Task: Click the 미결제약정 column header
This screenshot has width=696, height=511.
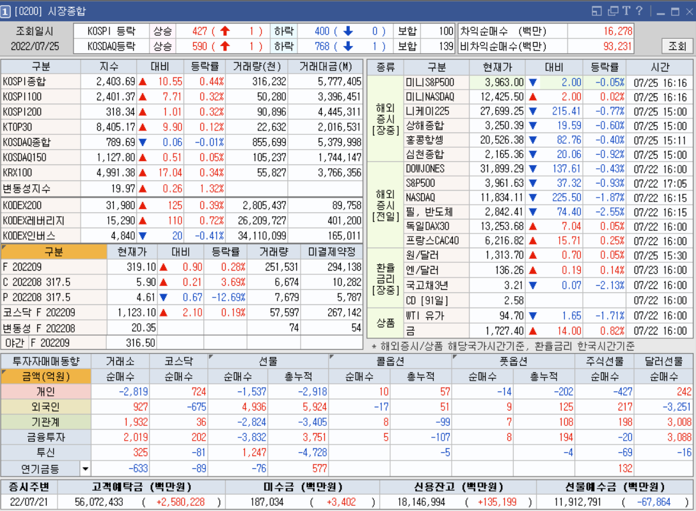Action: pos(331,252)
